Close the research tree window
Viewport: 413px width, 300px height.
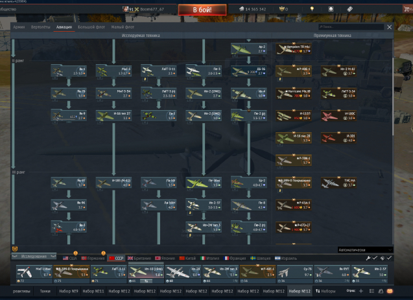[389, 27]
